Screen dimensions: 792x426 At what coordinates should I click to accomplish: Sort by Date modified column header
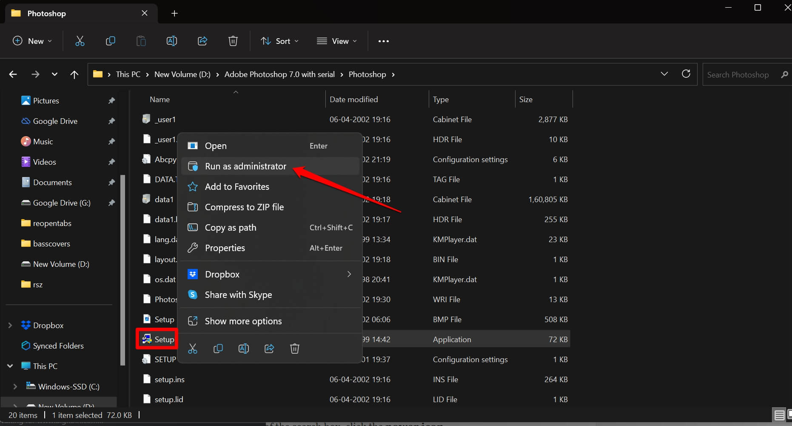click(353, 100)
